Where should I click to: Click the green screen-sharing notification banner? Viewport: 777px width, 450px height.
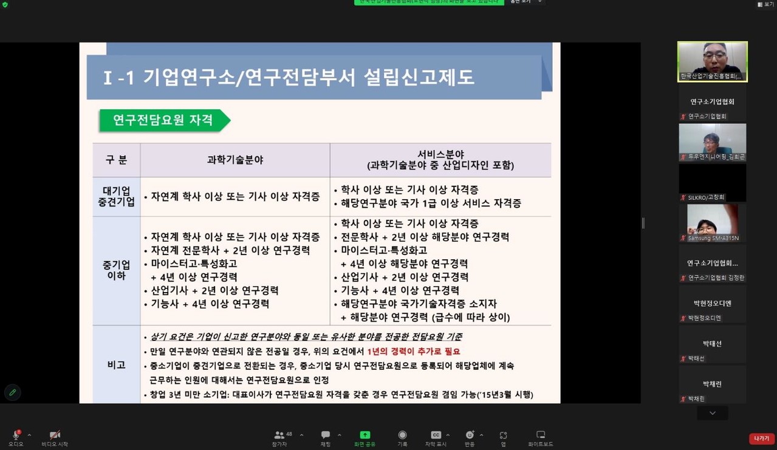point(429,2)
